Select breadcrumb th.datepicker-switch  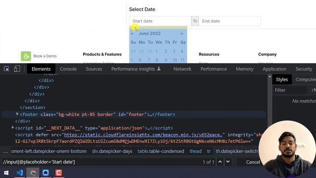[x=237, y=151]
